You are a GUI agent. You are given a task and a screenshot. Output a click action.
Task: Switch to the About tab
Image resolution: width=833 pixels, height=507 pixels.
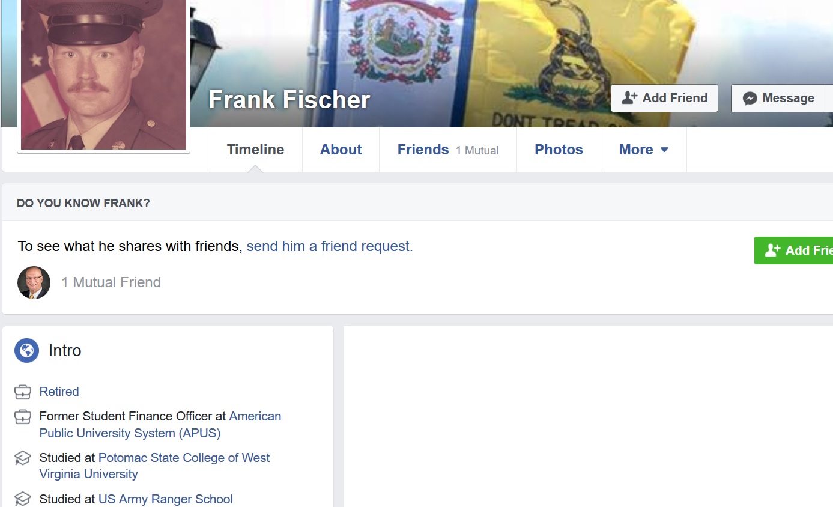341,150
